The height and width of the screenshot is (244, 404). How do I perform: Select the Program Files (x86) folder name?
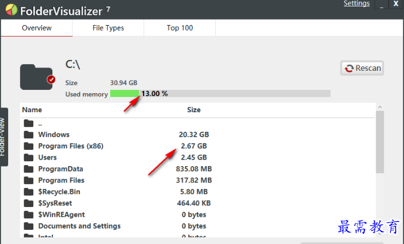71,146
